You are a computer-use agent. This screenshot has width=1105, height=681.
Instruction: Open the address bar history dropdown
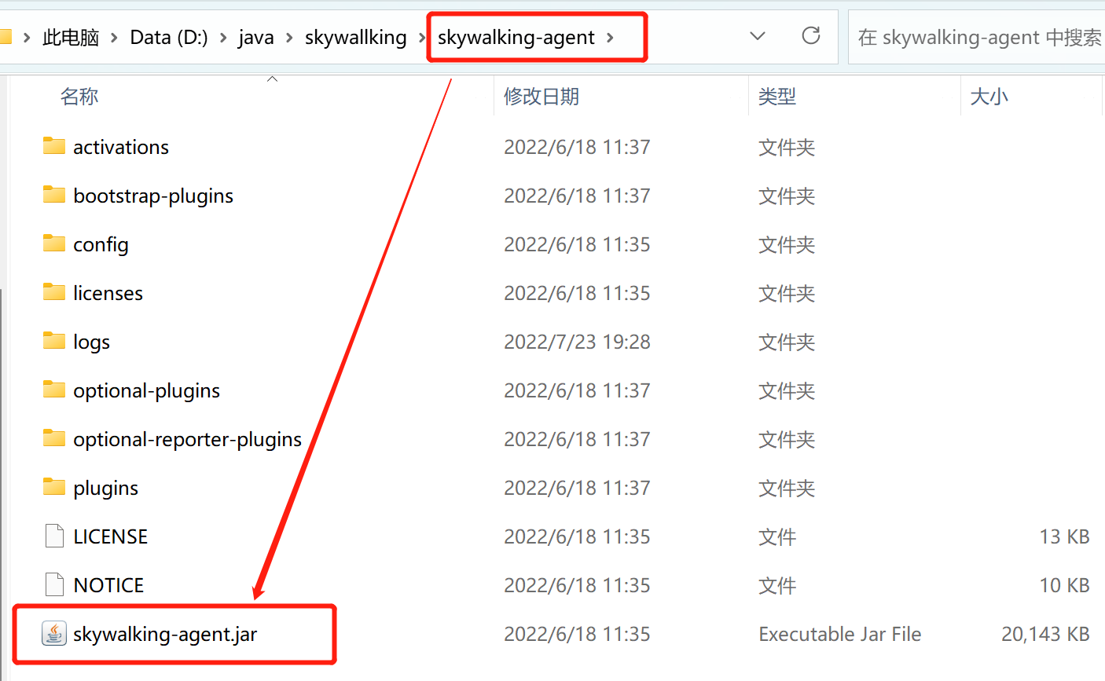[x=758, y=36]
